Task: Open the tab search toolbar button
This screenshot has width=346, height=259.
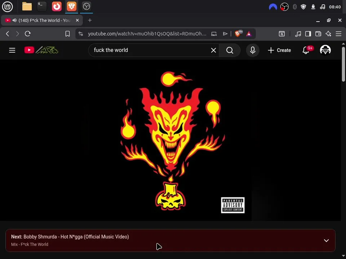Action: (282, 34)
